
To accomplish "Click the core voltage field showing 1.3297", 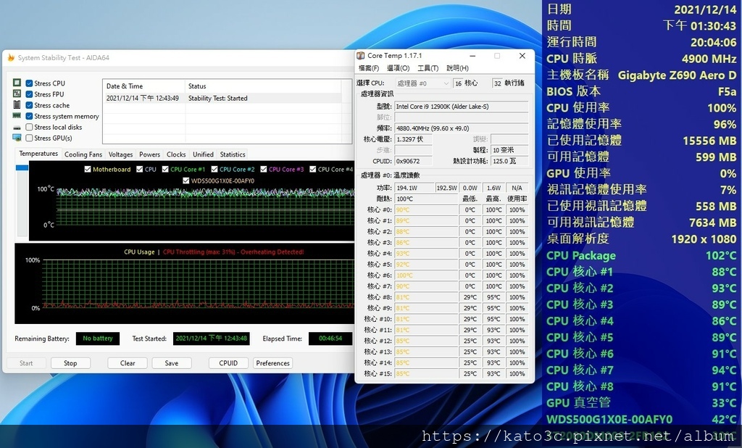I will [x=413, y=139].
